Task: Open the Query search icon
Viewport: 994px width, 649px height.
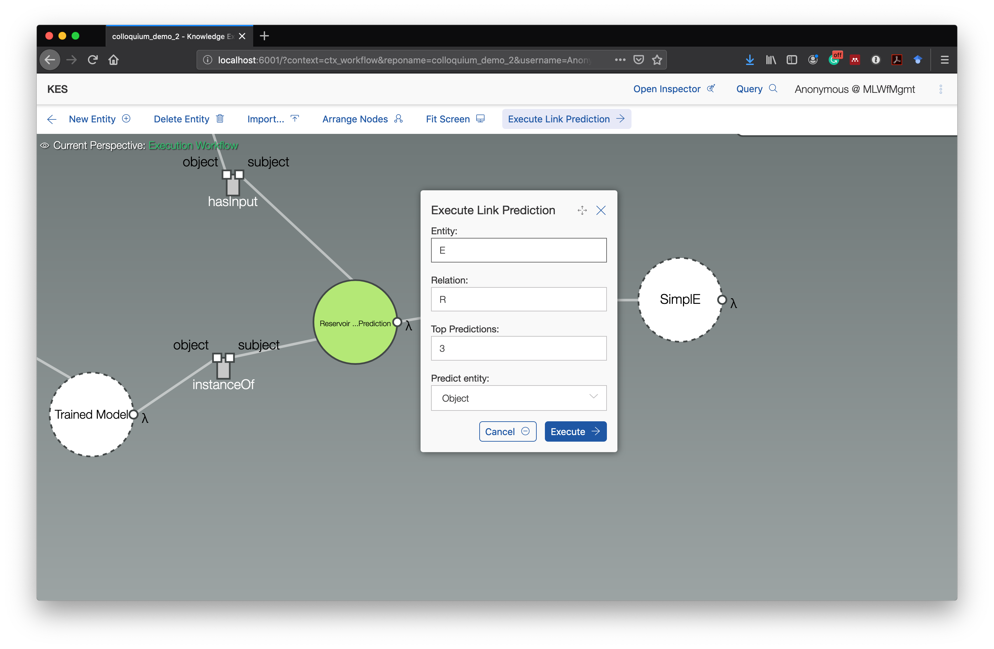Action: pos(773,89)
